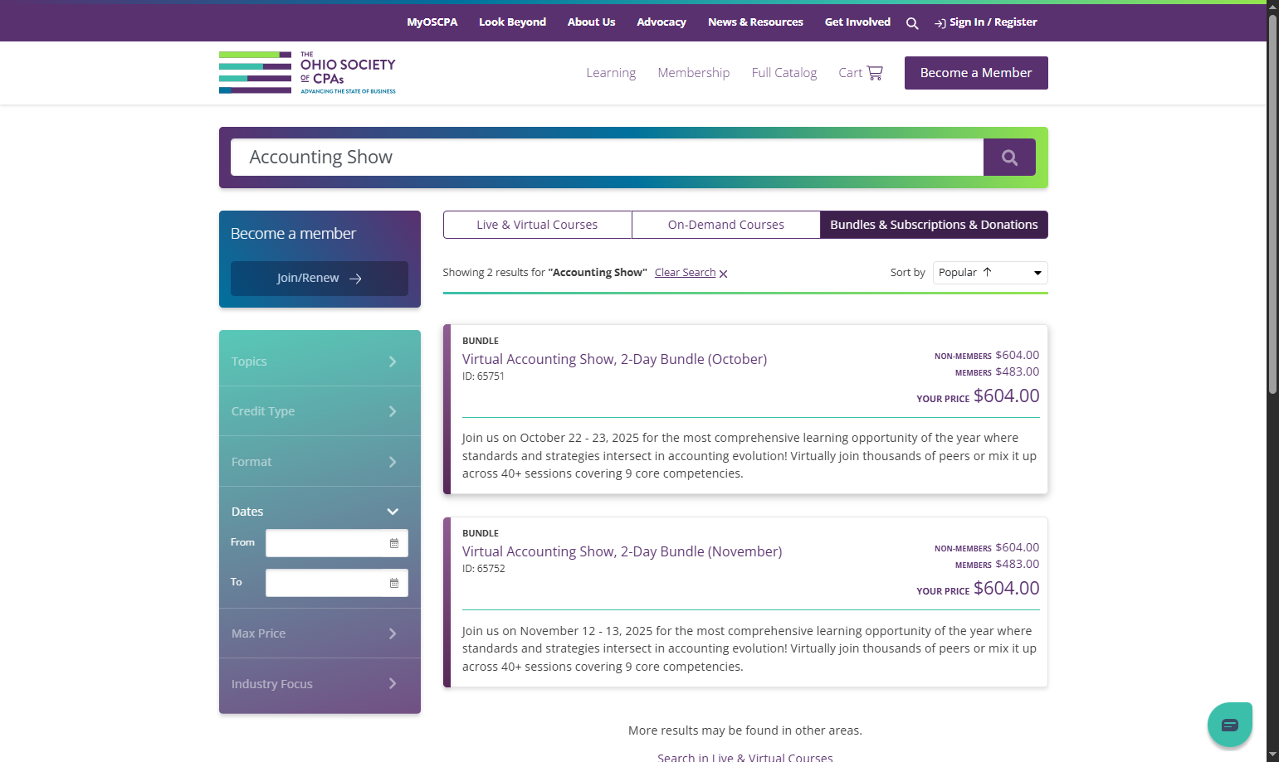Click the Clear Search link

pos(685,273)
